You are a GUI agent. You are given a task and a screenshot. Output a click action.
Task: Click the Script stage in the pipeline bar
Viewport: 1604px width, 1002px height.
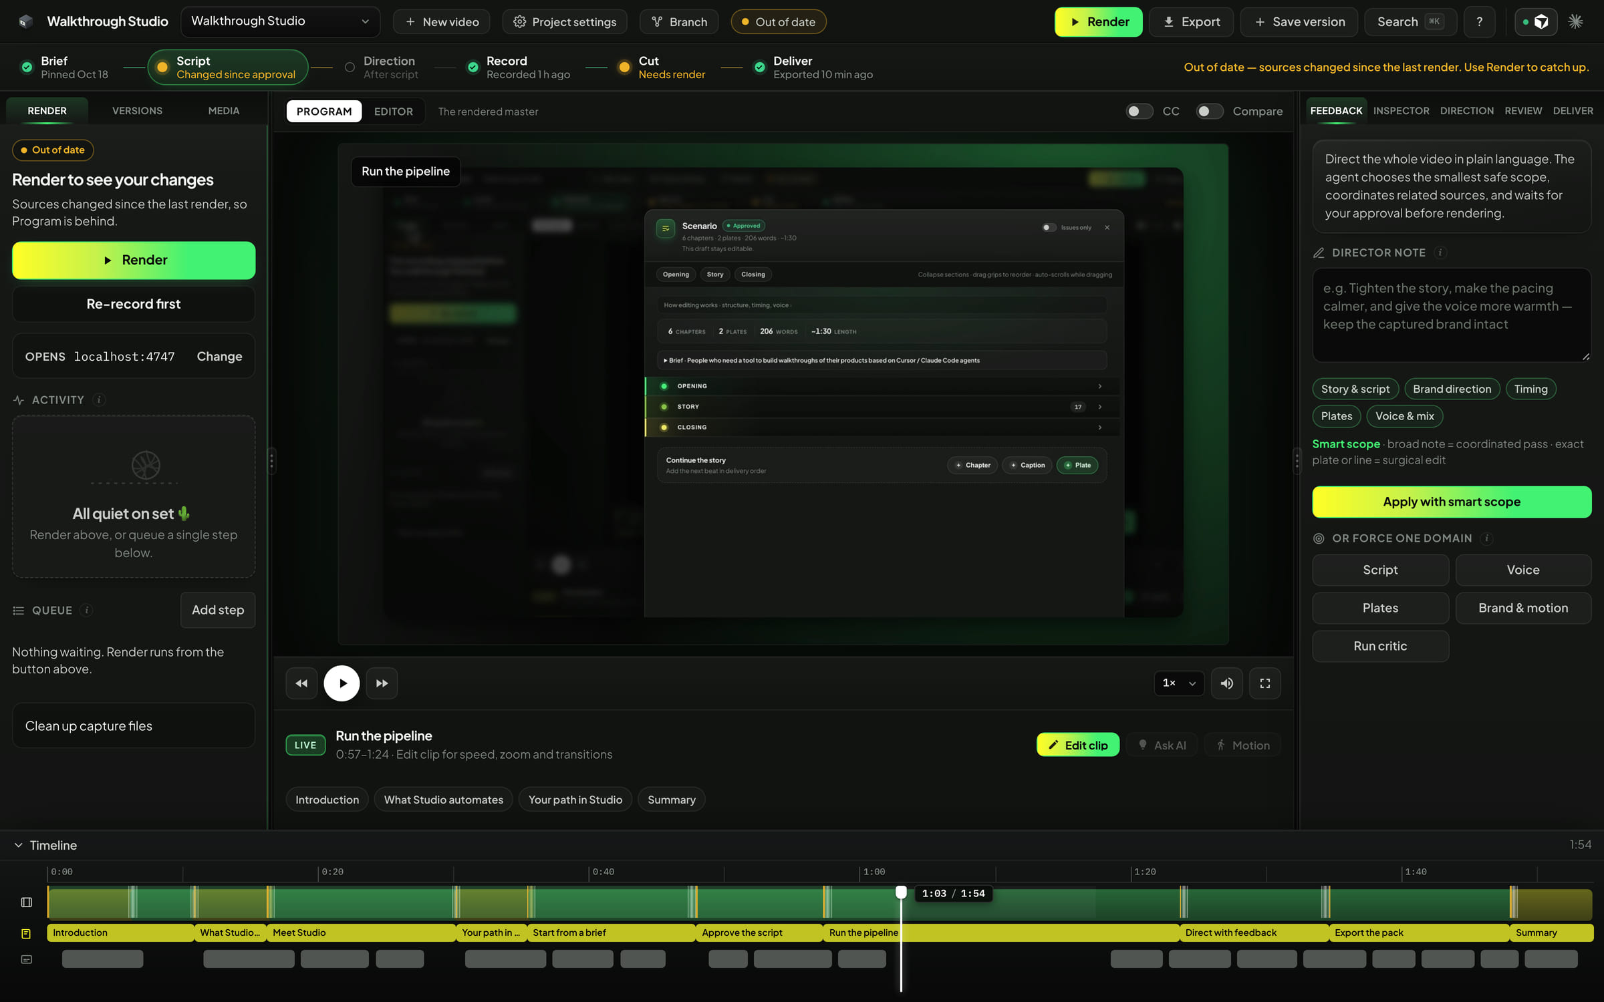pyautogui.click(x=227, y=67)
